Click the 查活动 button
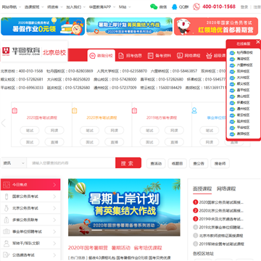This screenshot has height=261, width=261. click(156, 164)
